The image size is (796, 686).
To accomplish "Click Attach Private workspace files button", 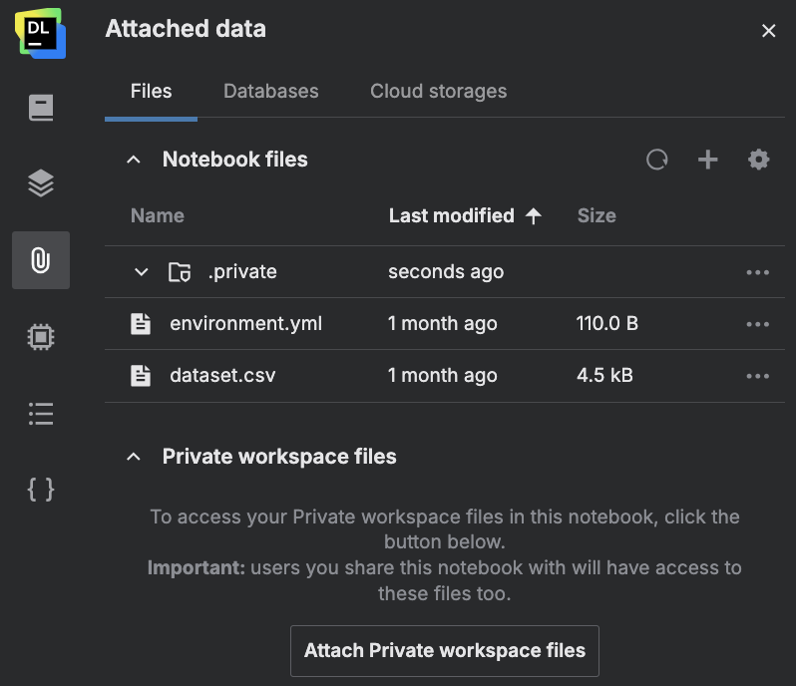I will pyautogui.click(x=444, y=651).
